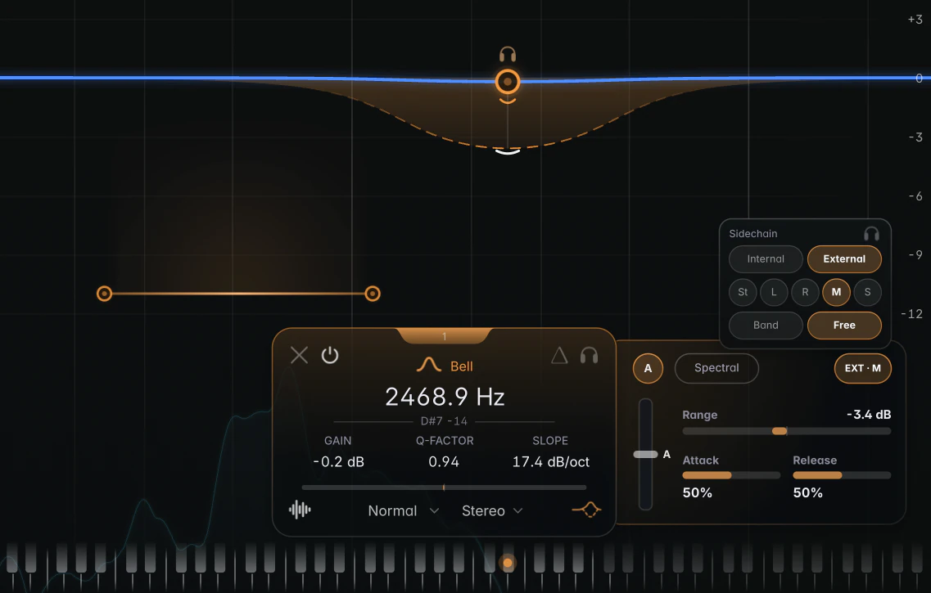931x593 pixels.
Task: Click the Attack 50% value
Action: coord(697,492)
